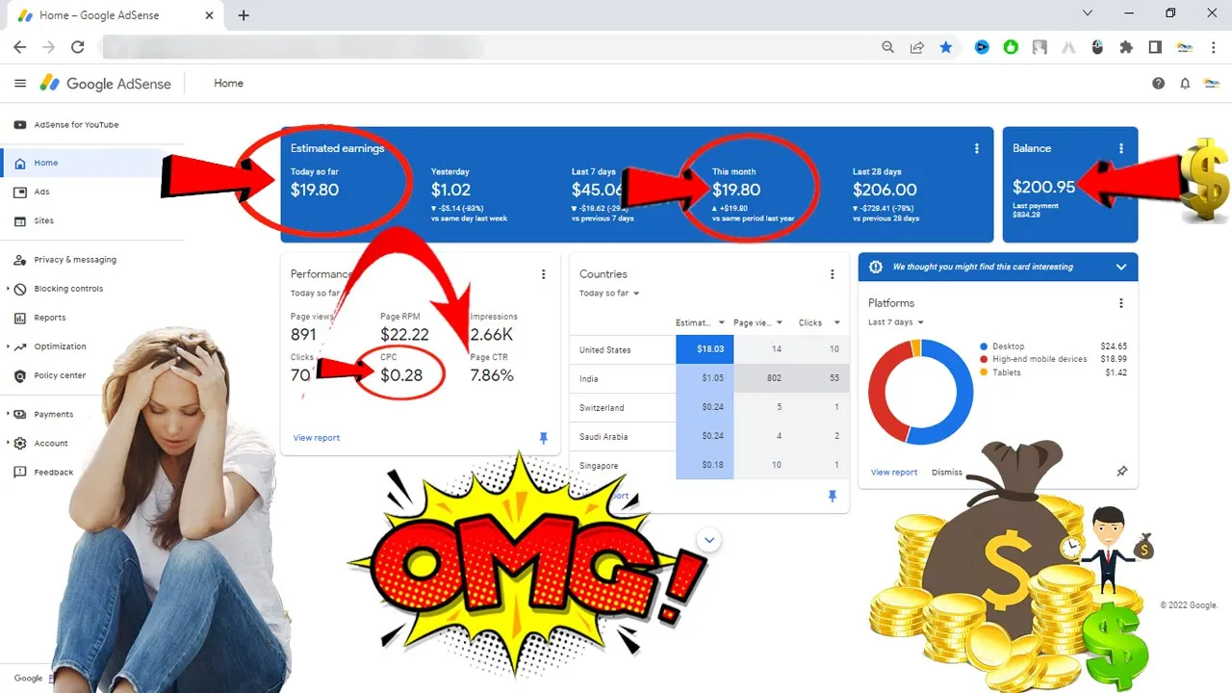Open Platforms 'Last 7 days' dropdown

tap(896, 322)
